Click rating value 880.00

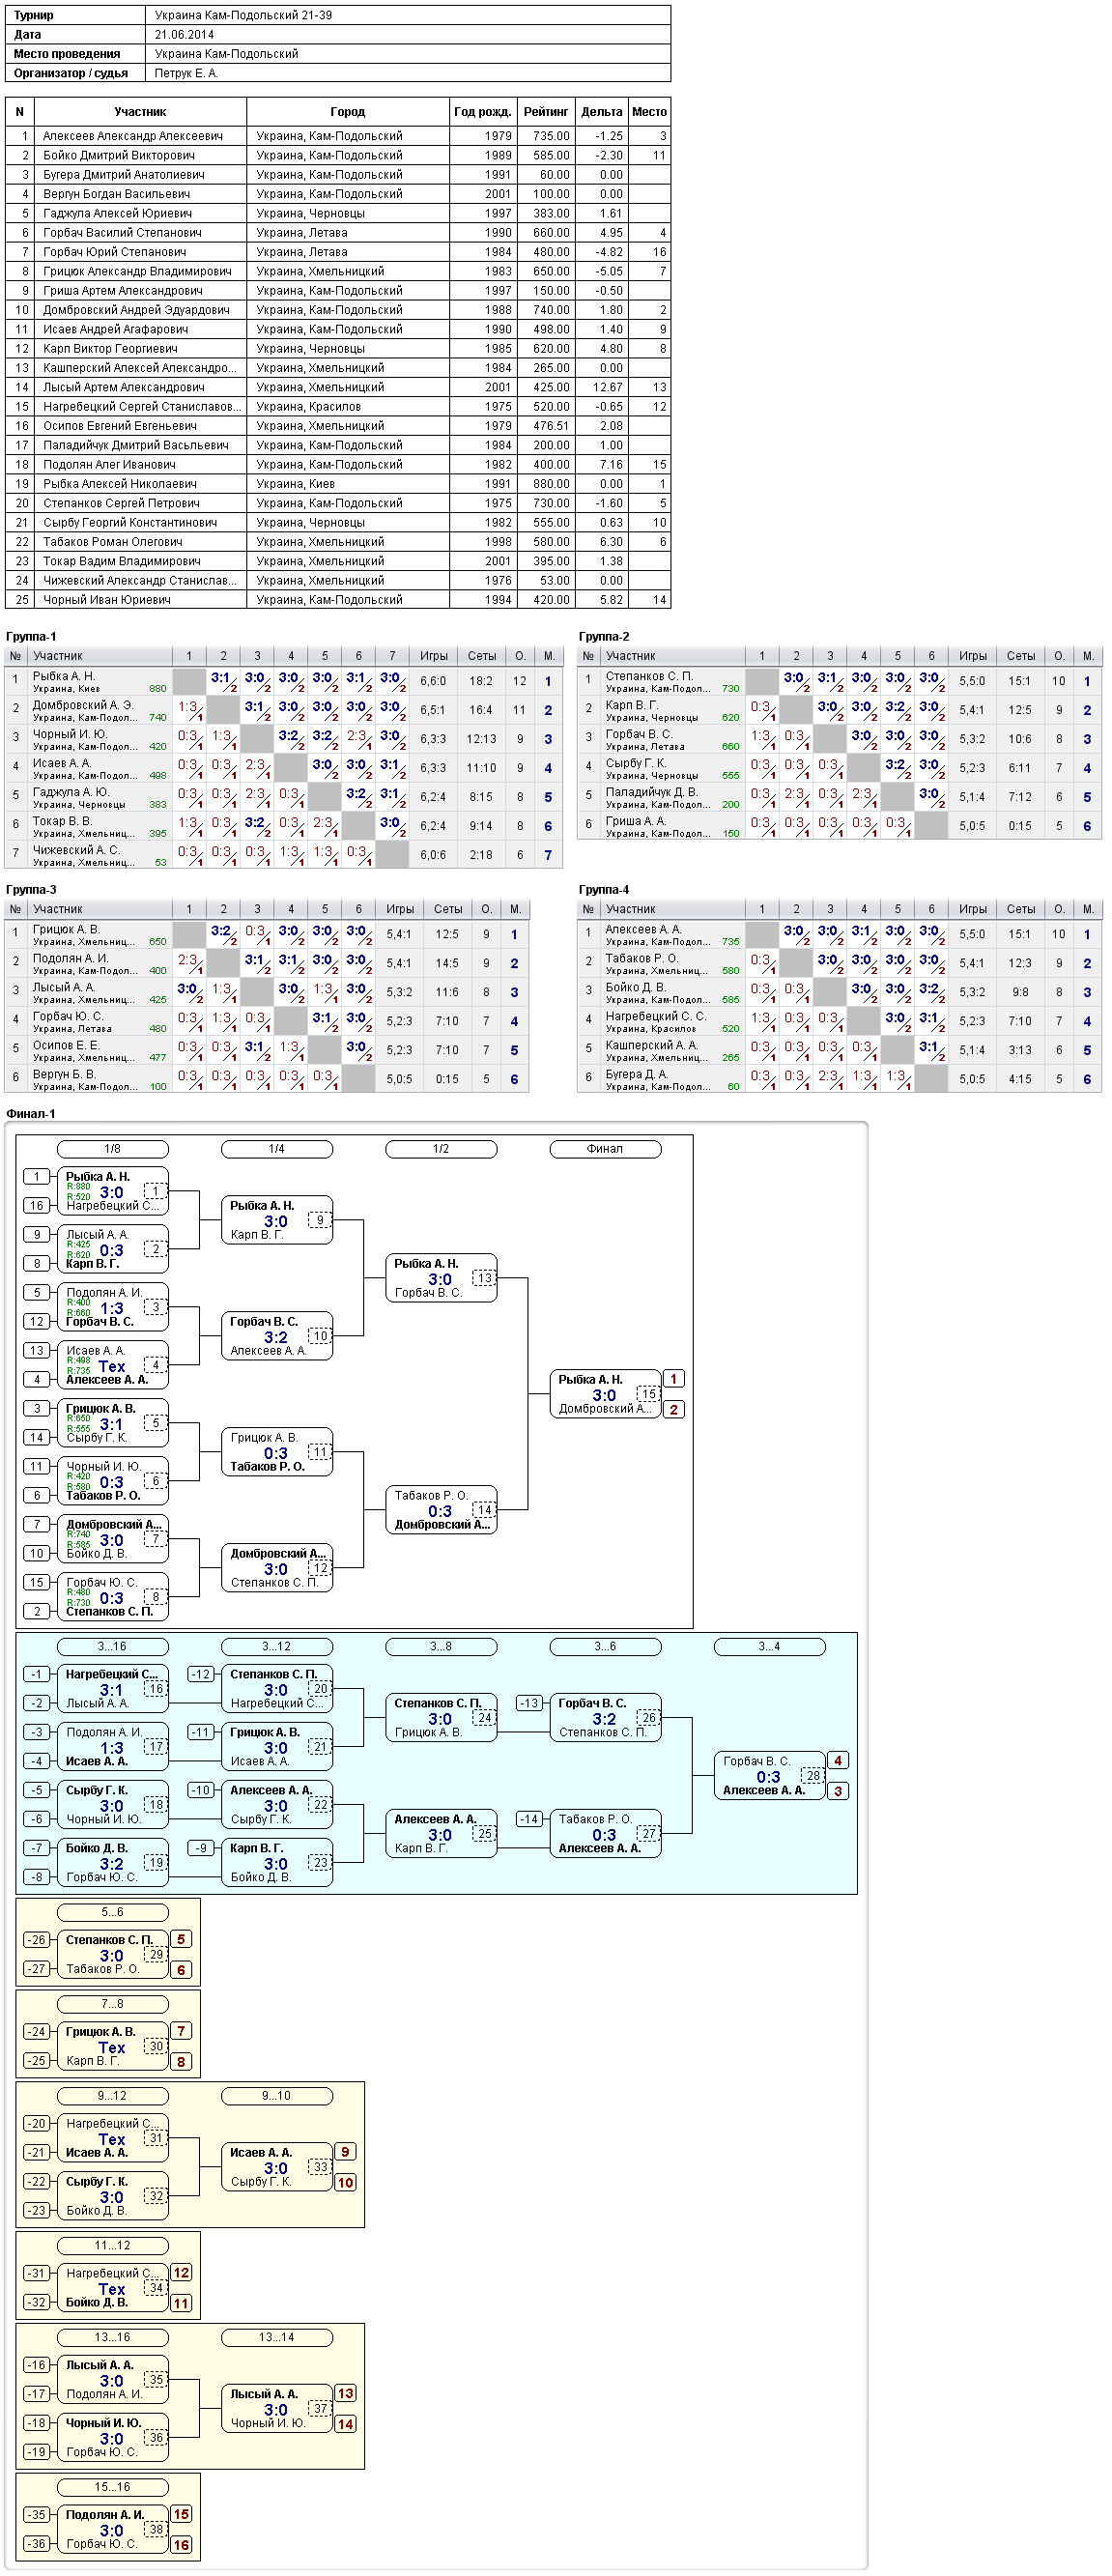551,484
